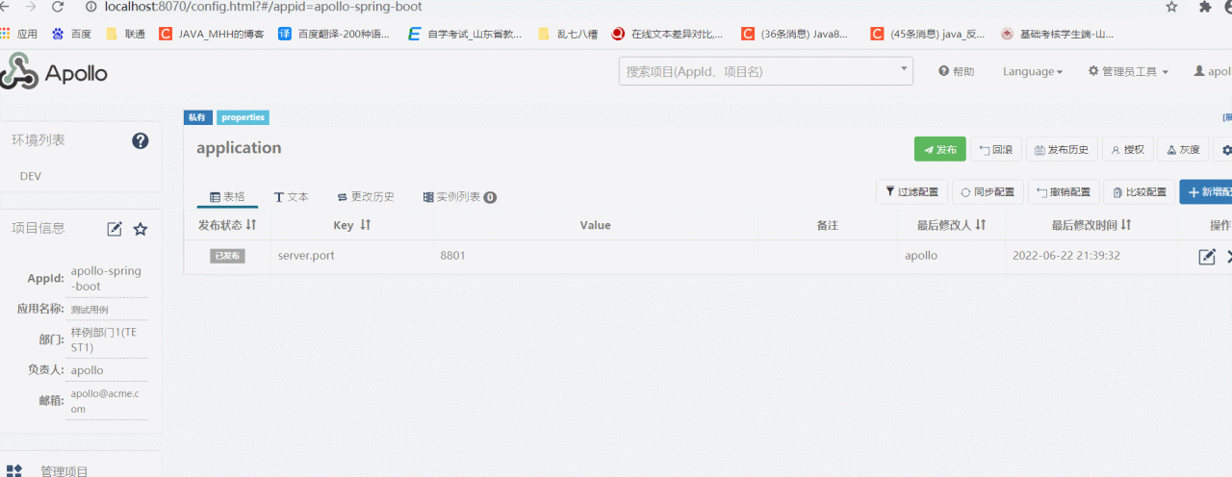The width and height of the screenshot is (1232, 477).
Task: Click 过滤配置 filter button
Action: pyautogui.click(x=911, y=192)
